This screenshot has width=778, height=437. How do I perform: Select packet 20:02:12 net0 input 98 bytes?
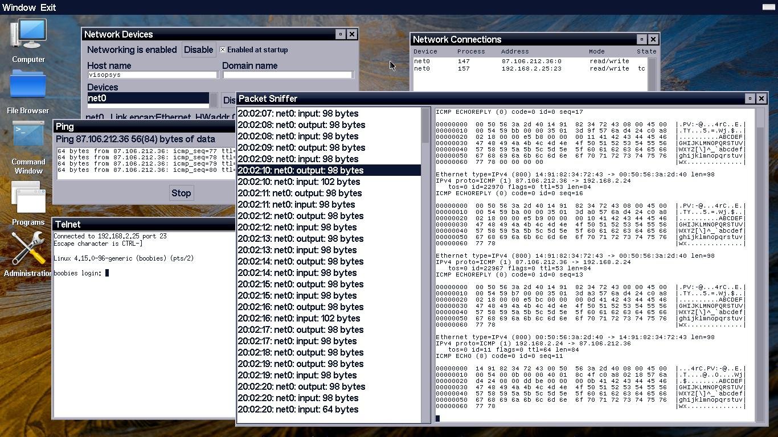[329, 227]
